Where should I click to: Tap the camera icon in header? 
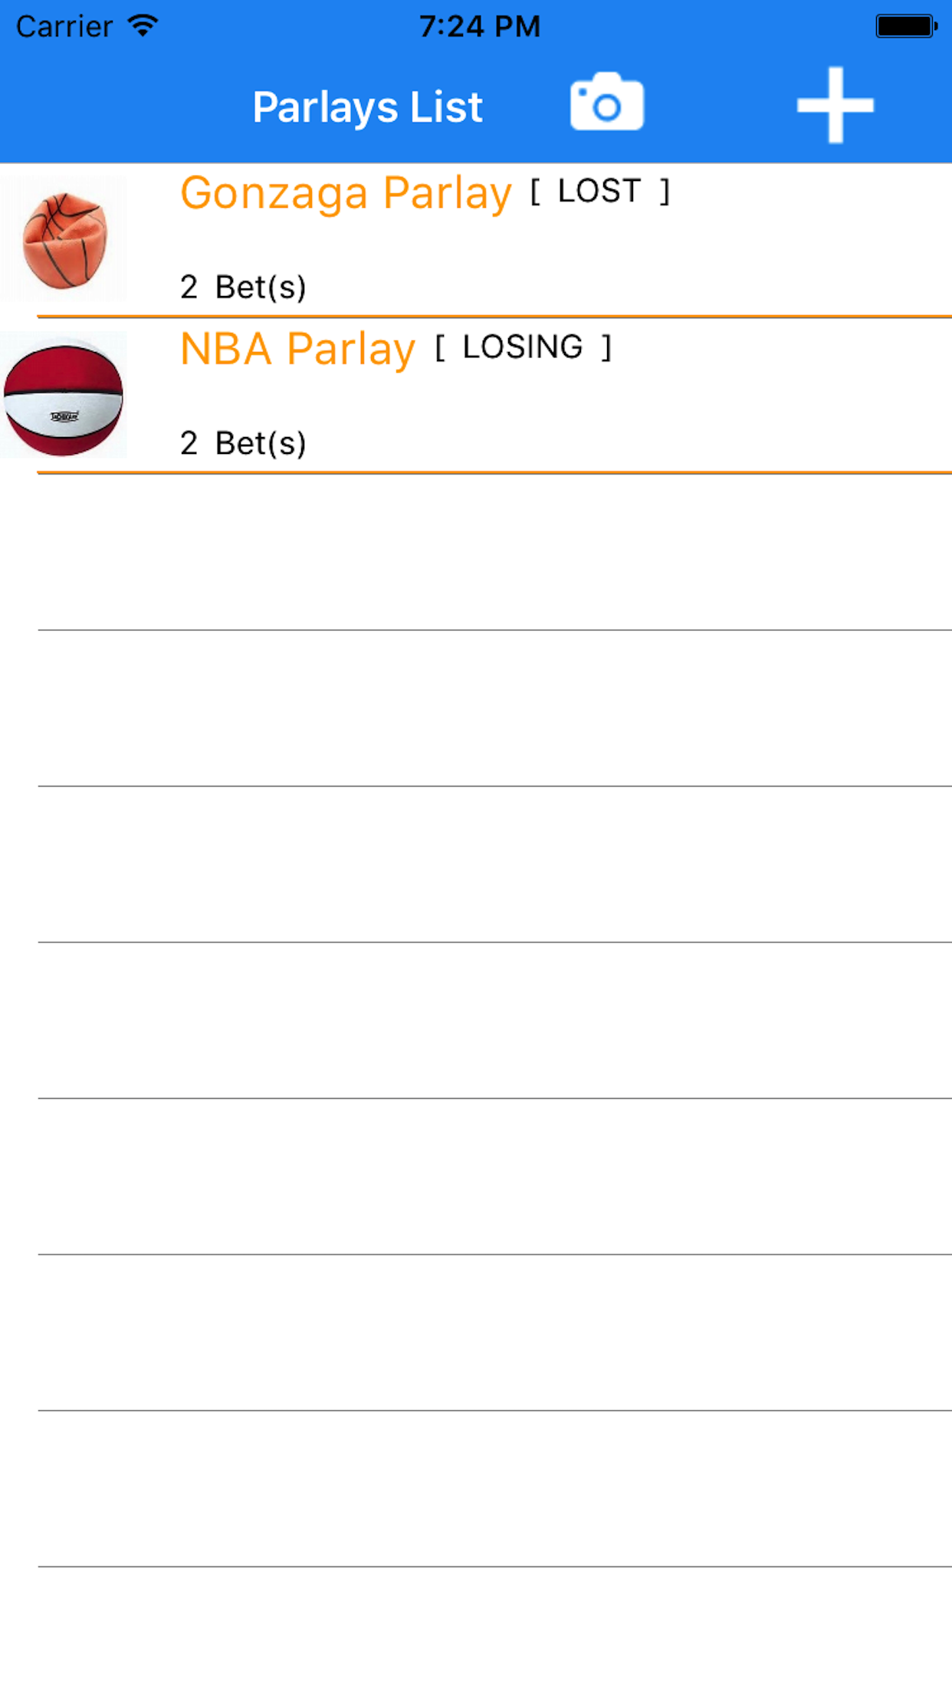[x=606, y=103]
